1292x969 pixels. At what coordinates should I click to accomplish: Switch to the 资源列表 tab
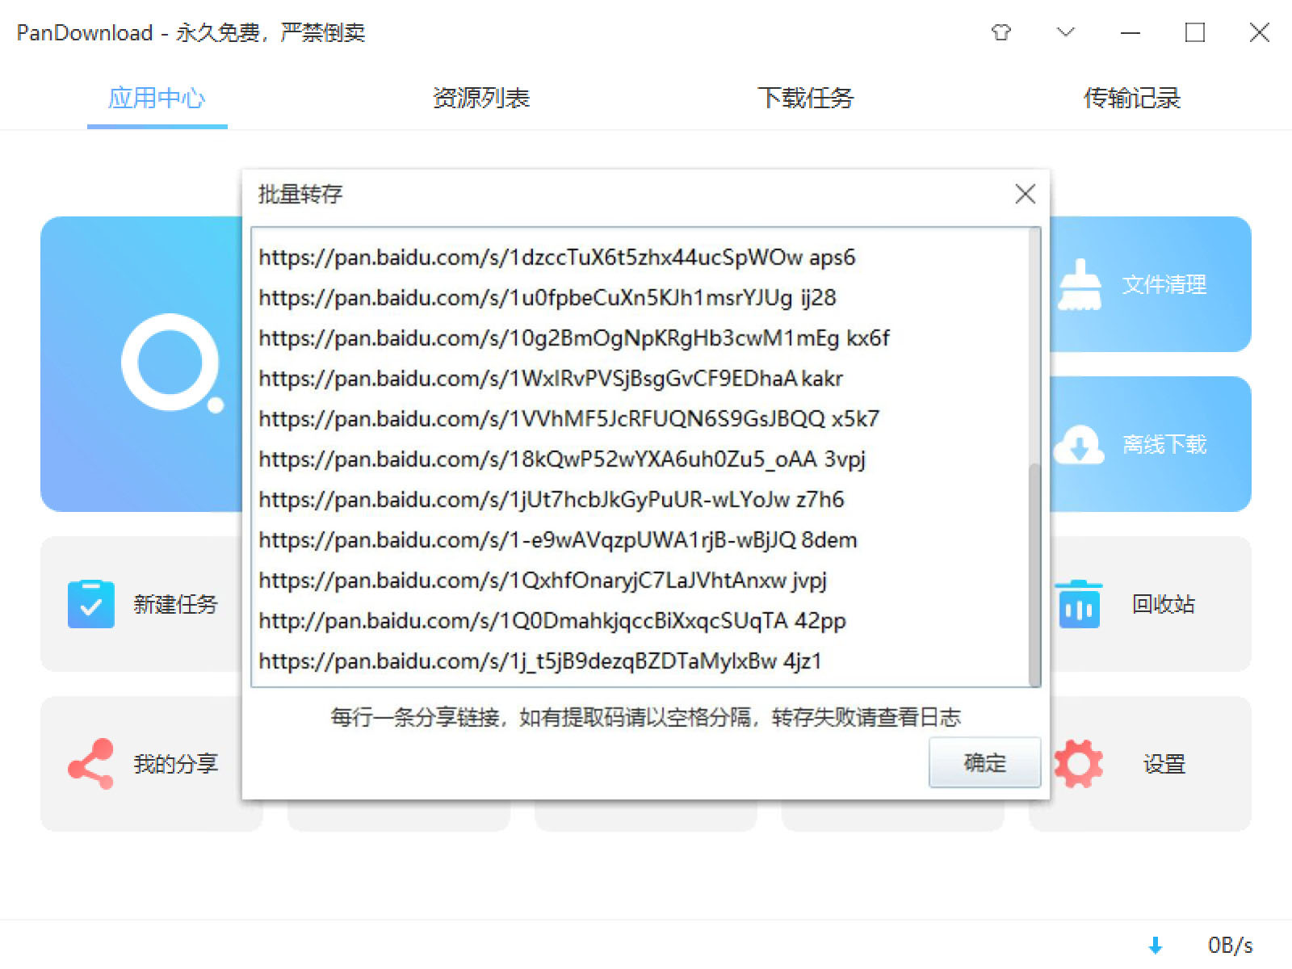pos(481,97)
